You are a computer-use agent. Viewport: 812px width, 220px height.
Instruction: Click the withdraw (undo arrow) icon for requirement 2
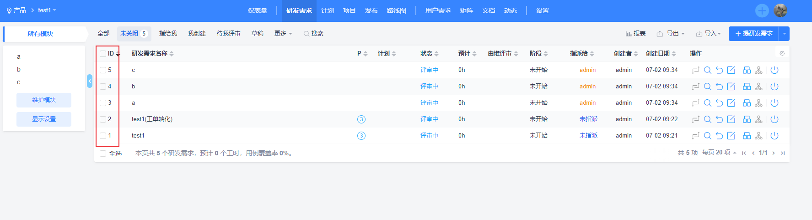point(719,119)
